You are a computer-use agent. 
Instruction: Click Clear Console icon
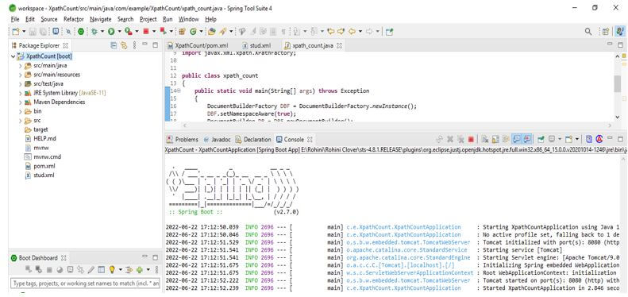point(485,139)
